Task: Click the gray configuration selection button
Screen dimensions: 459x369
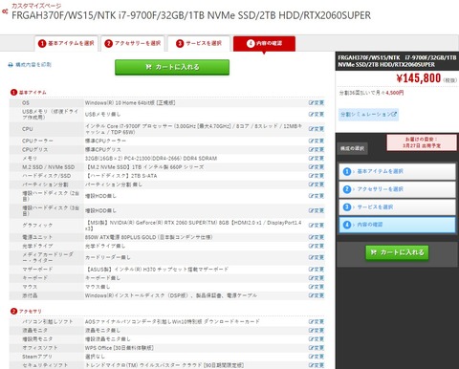Action: click(352, 148)
